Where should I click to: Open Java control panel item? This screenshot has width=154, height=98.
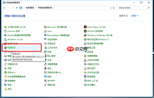tap(48, 31)
